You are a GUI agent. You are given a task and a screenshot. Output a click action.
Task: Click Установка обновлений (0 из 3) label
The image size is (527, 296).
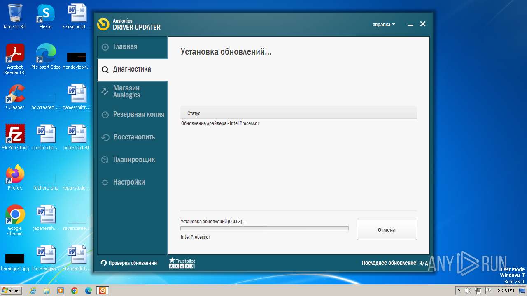pyautogui.click(x=212, y=222)
